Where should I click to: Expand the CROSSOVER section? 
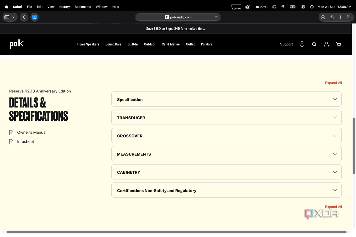pyautogui.click(x=226, y=136)
